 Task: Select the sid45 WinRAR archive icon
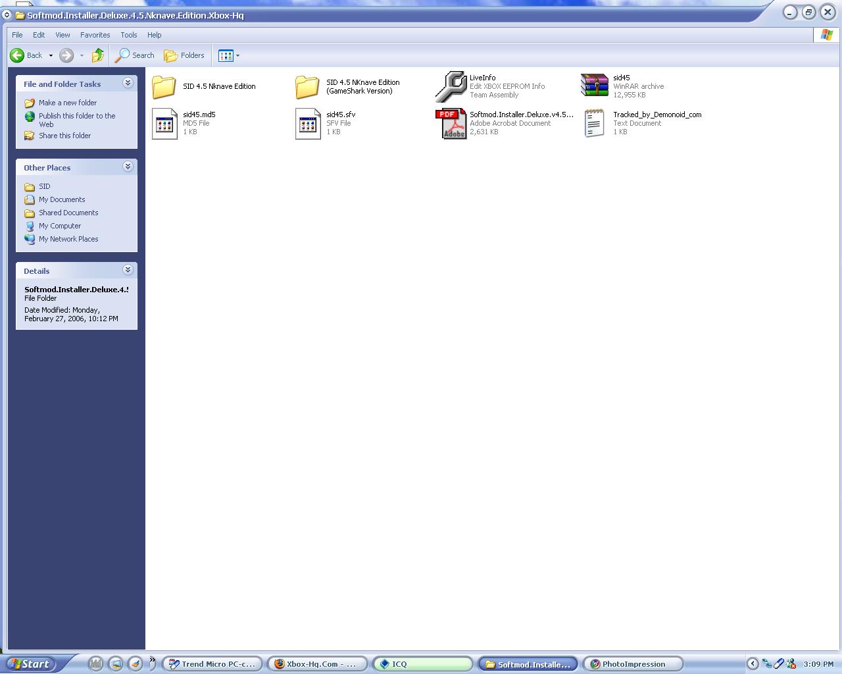(x=595, y=86)
